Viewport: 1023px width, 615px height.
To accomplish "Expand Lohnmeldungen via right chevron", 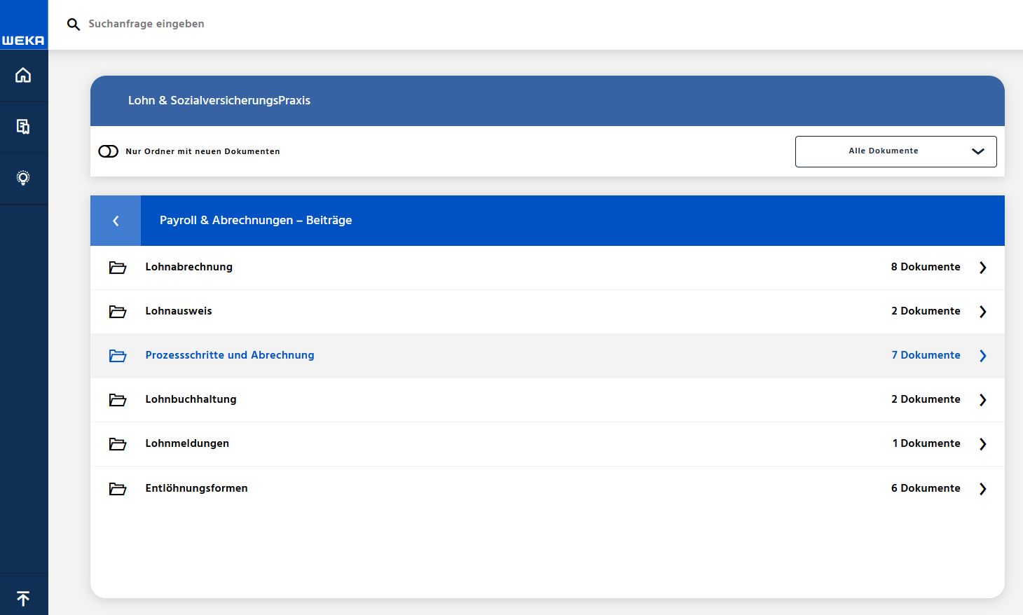I will click(982, 444).
